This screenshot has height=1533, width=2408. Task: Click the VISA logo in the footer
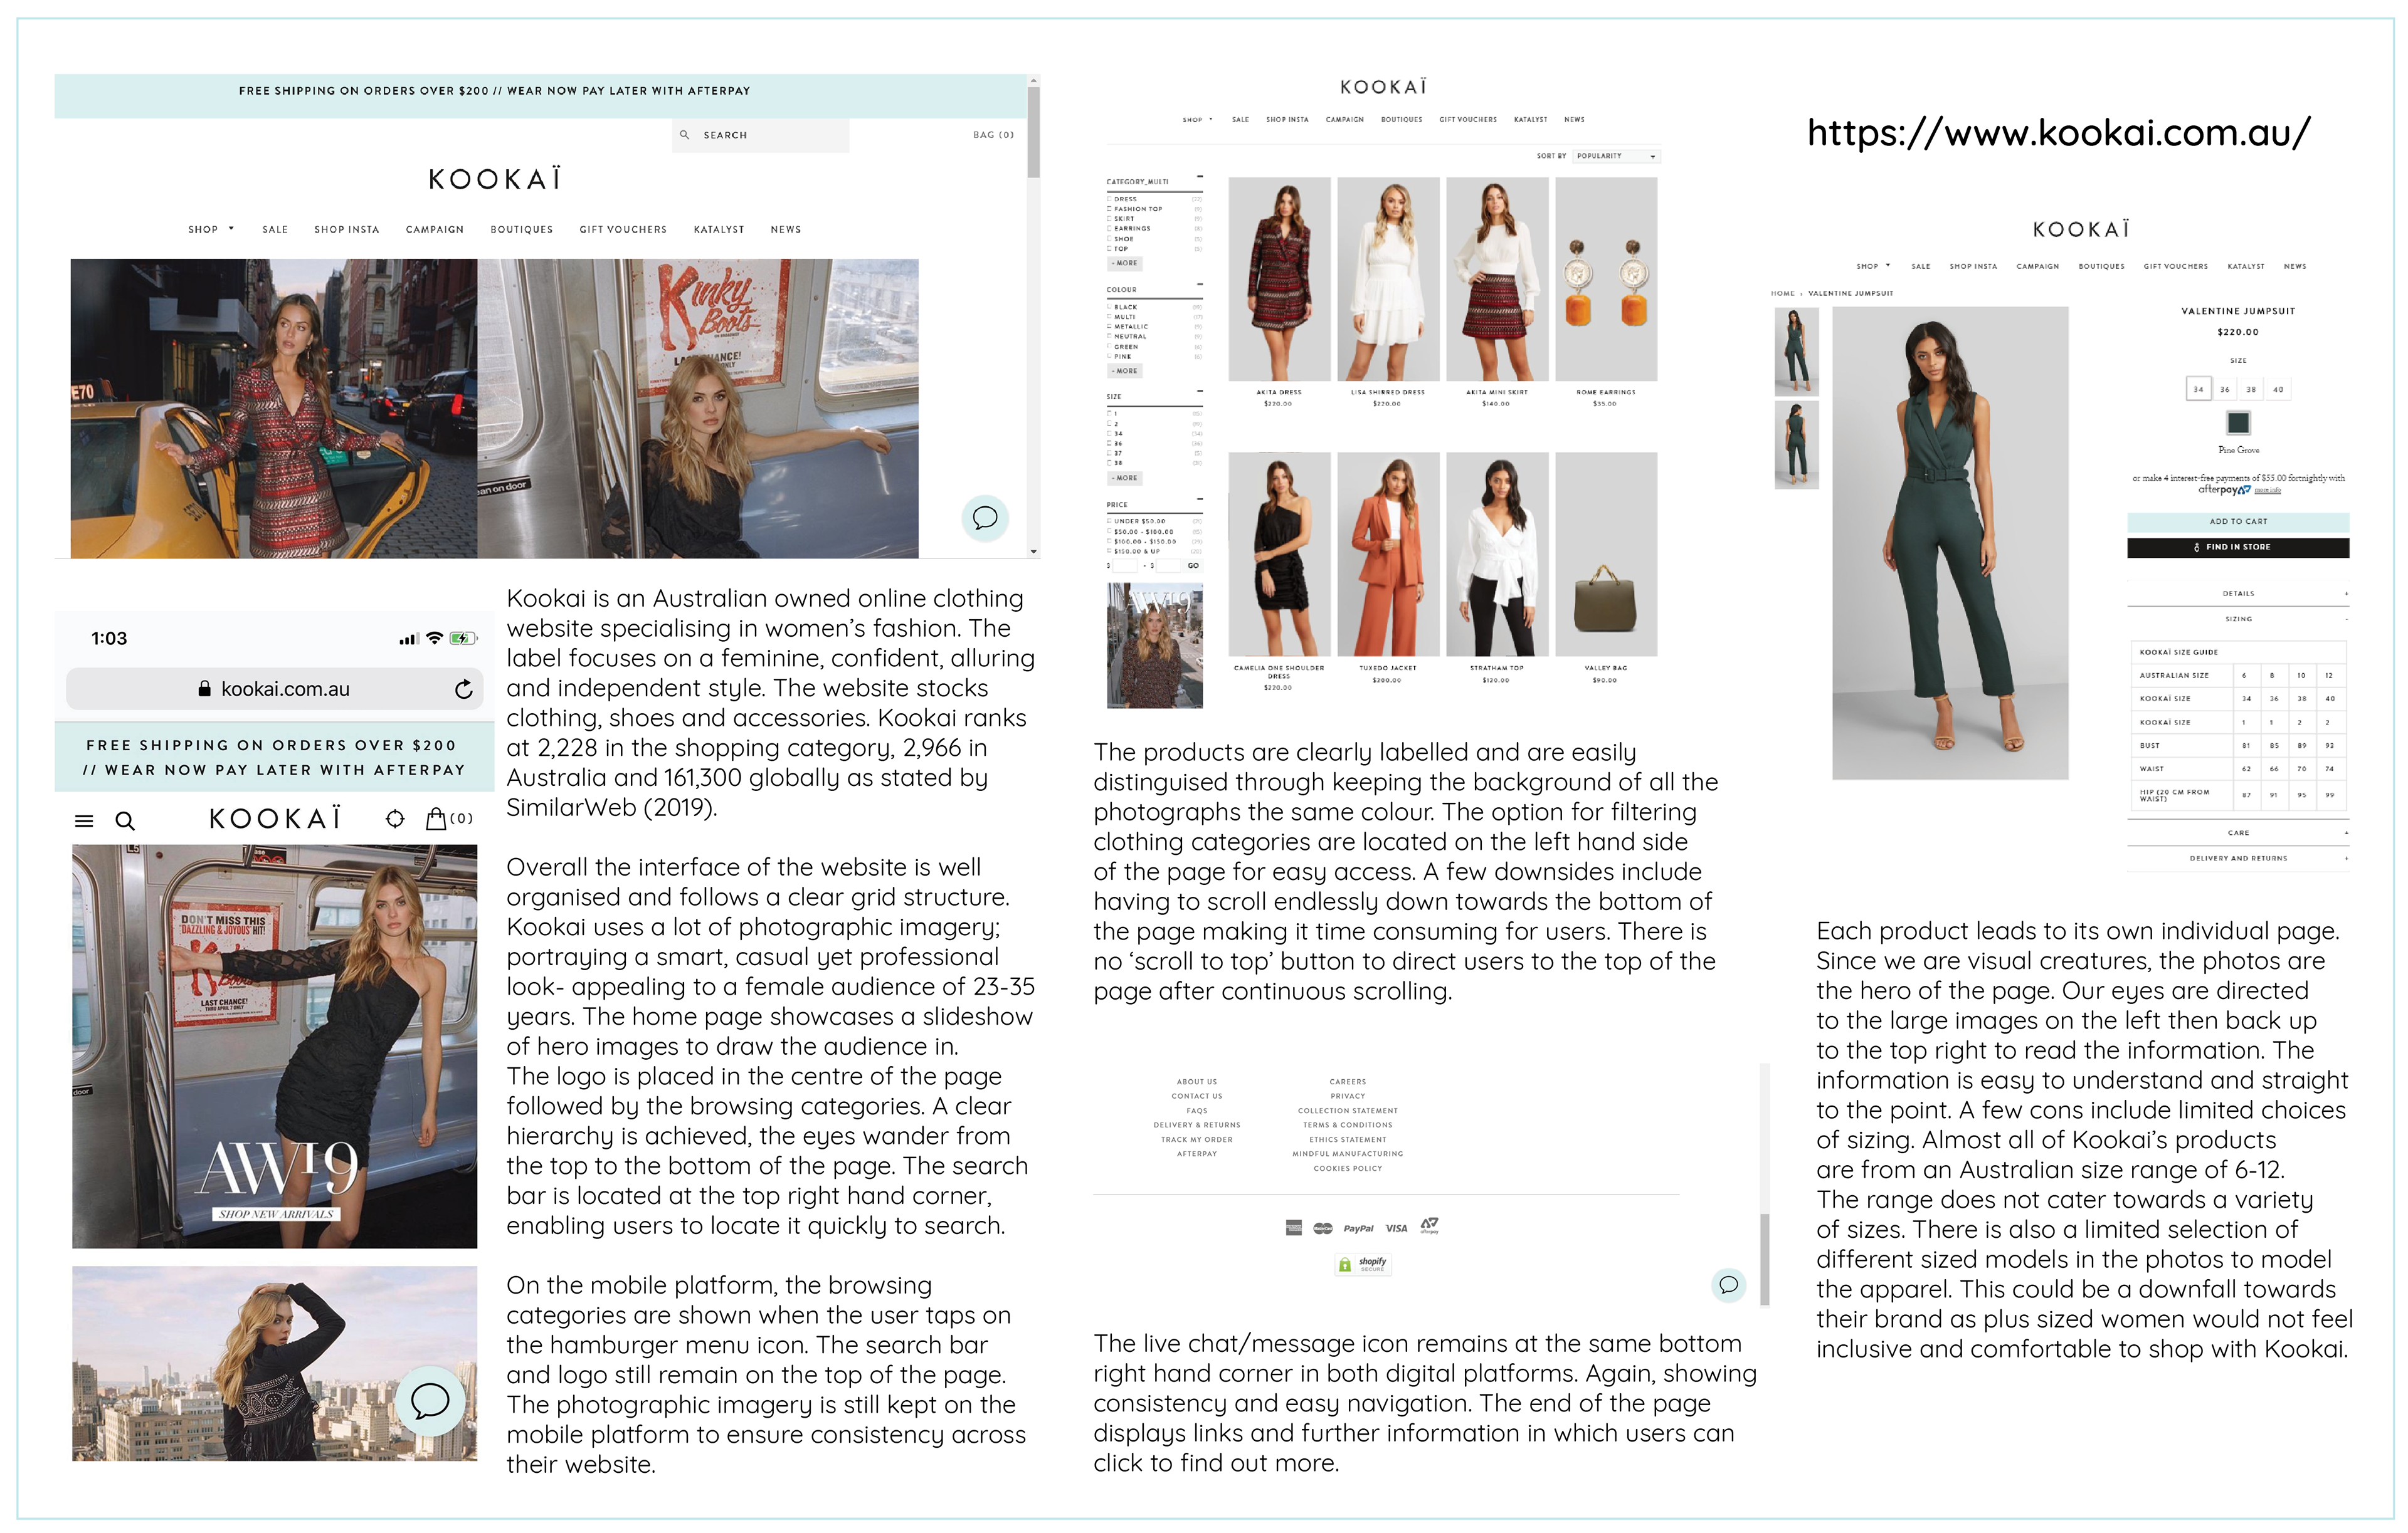1396,1228
